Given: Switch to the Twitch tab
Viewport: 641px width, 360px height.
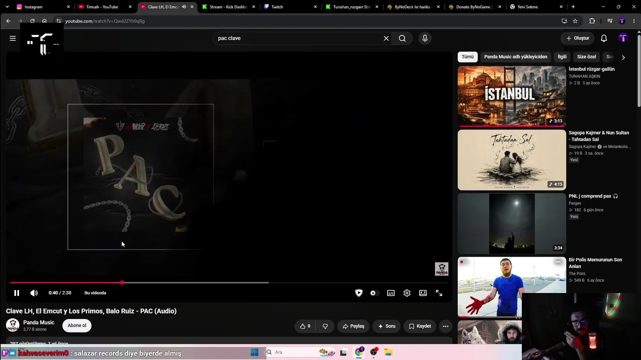Looking at the screenshot, I should tap(290, 7).
